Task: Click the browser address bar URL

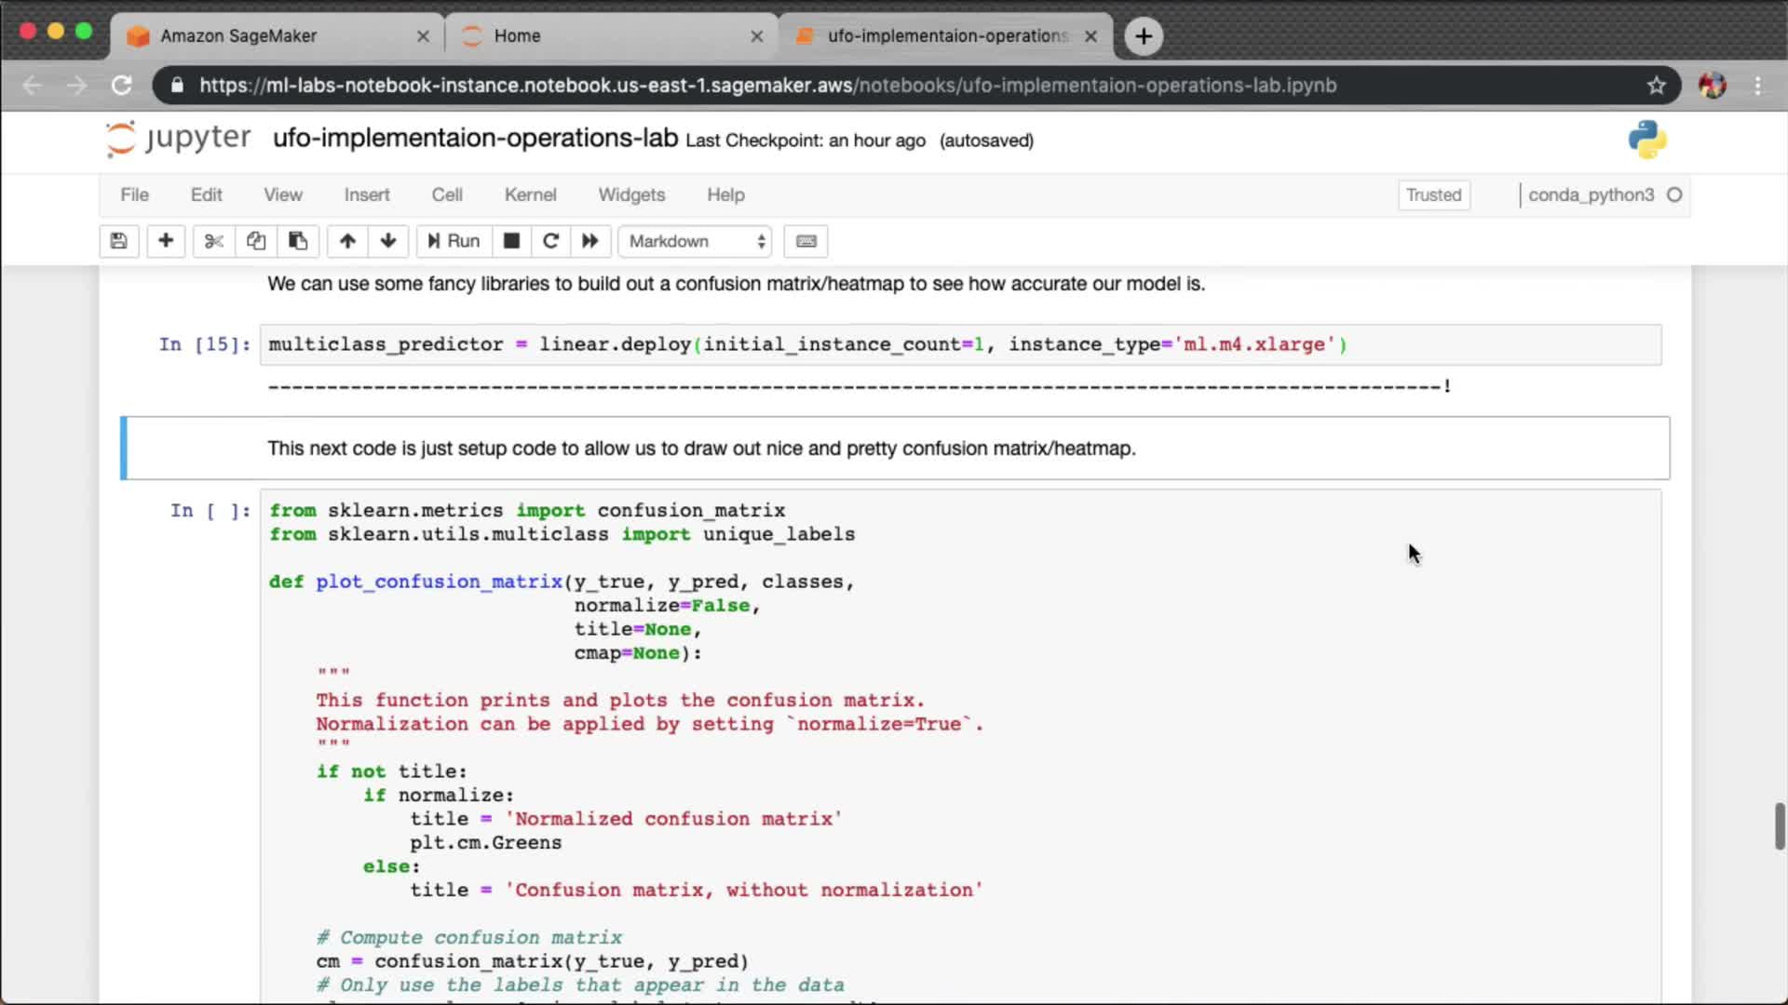Action: pos(767,86)
